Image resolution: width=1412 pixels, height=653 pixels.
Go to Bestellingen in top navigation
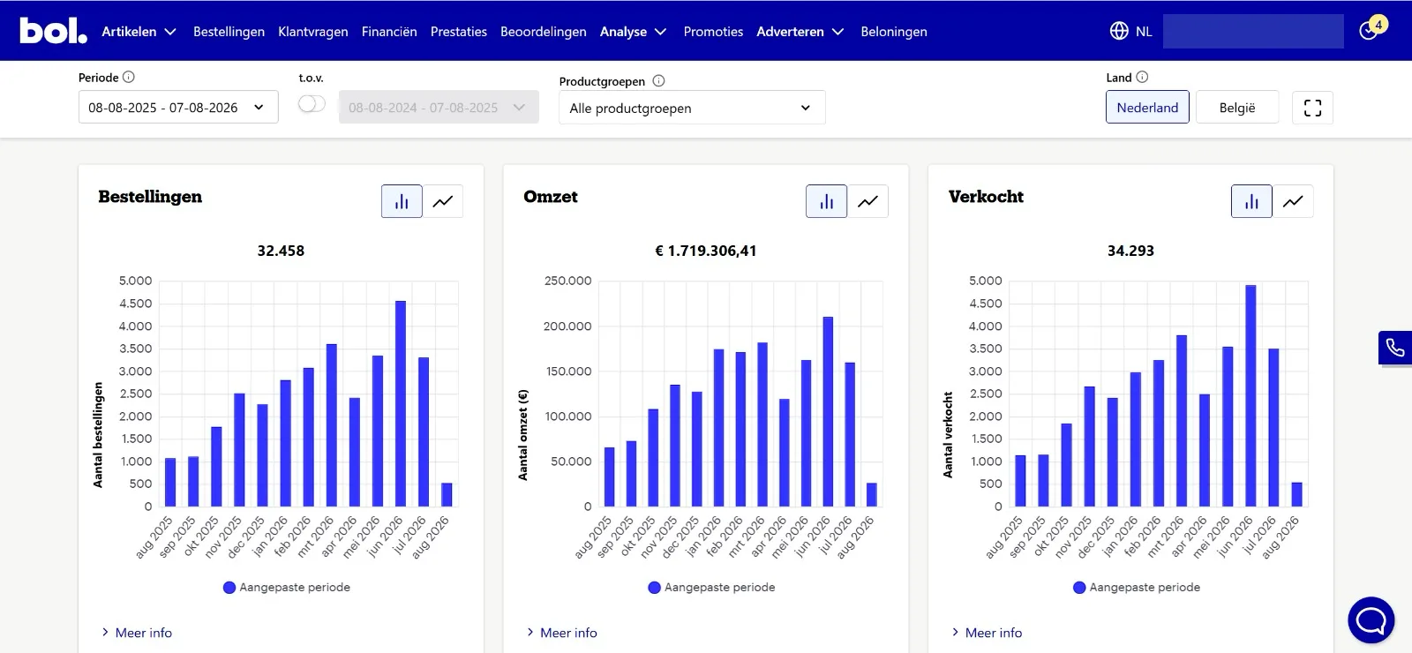coord(229,31)
